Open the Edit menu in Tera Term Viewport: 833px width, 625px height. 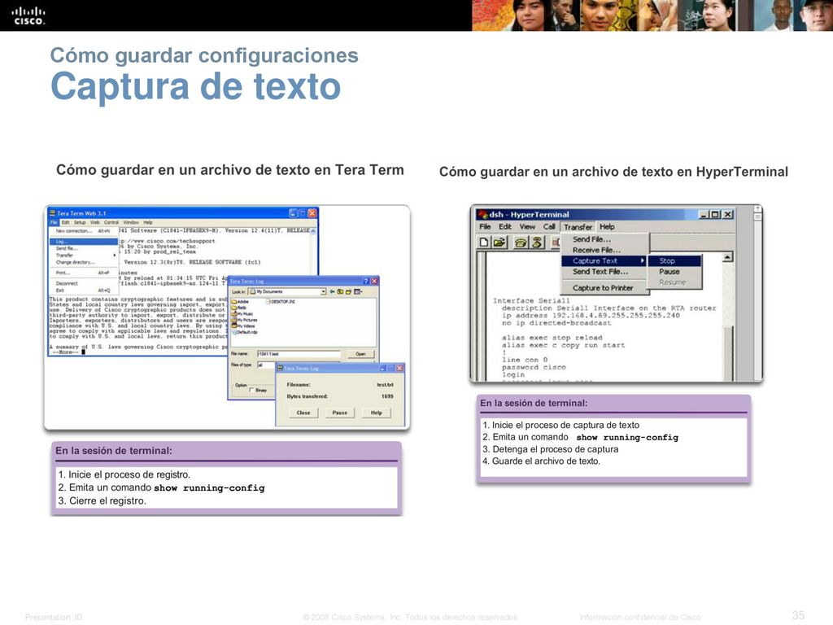(65, 223)
